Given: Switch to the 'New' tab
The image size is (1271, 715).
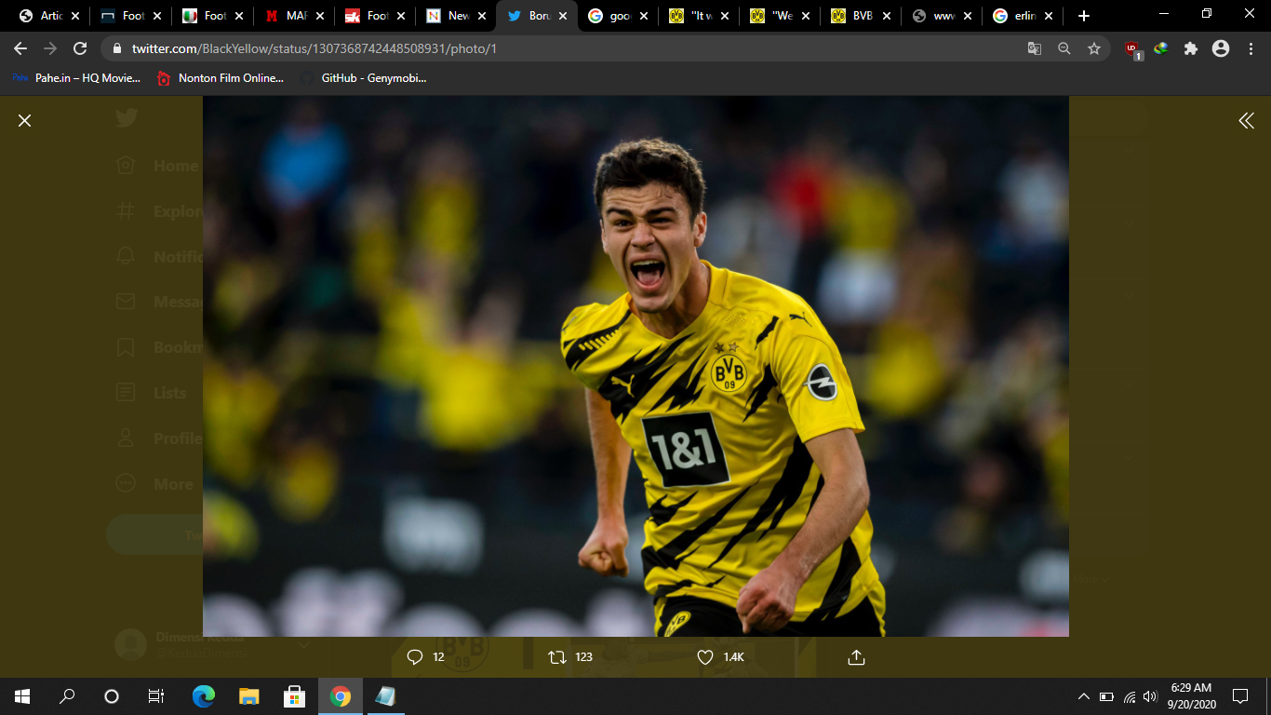Looking at the screenshot, I should tap(456, 16).
